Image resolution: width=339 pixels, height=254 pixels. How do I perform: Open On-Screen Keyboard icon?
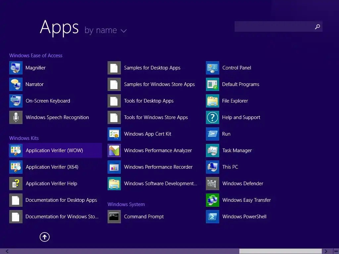click(x=16, y=101)
